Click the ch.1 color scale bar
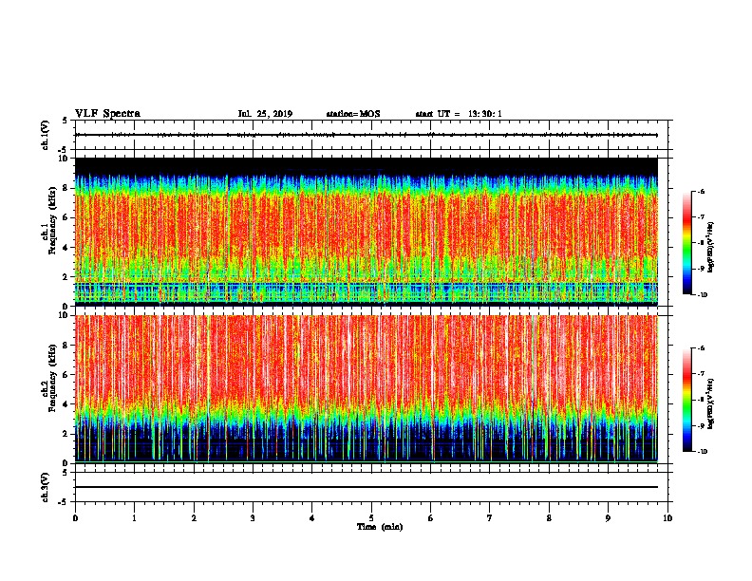 [x=687, y=243]
